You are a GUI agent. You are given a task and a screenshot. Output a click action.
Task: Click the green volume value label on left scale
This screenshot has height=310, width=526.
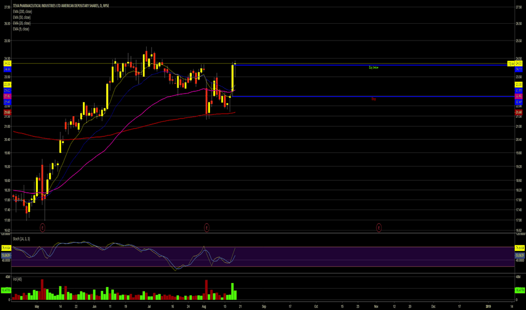coord(6,290)
